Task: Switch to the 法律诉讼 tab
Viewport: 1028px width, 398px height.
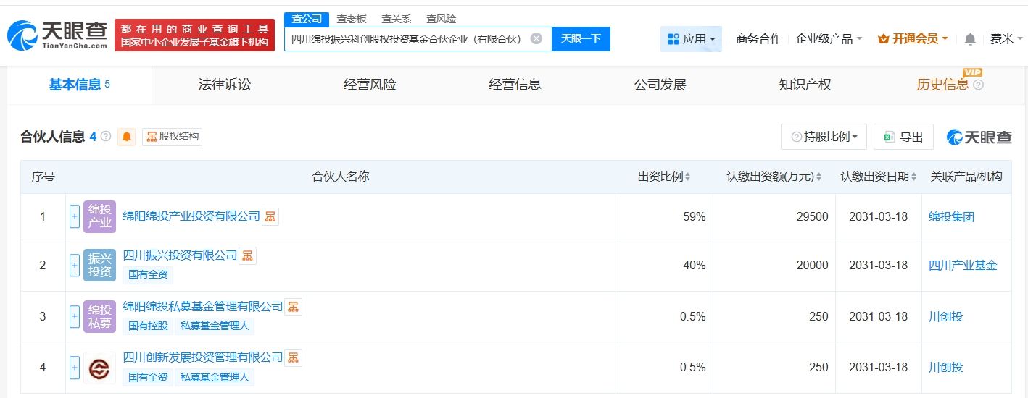Action: [x=225, y=85]
